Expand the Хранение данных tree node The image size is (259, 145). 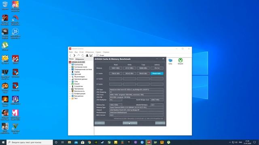point(70,79)
